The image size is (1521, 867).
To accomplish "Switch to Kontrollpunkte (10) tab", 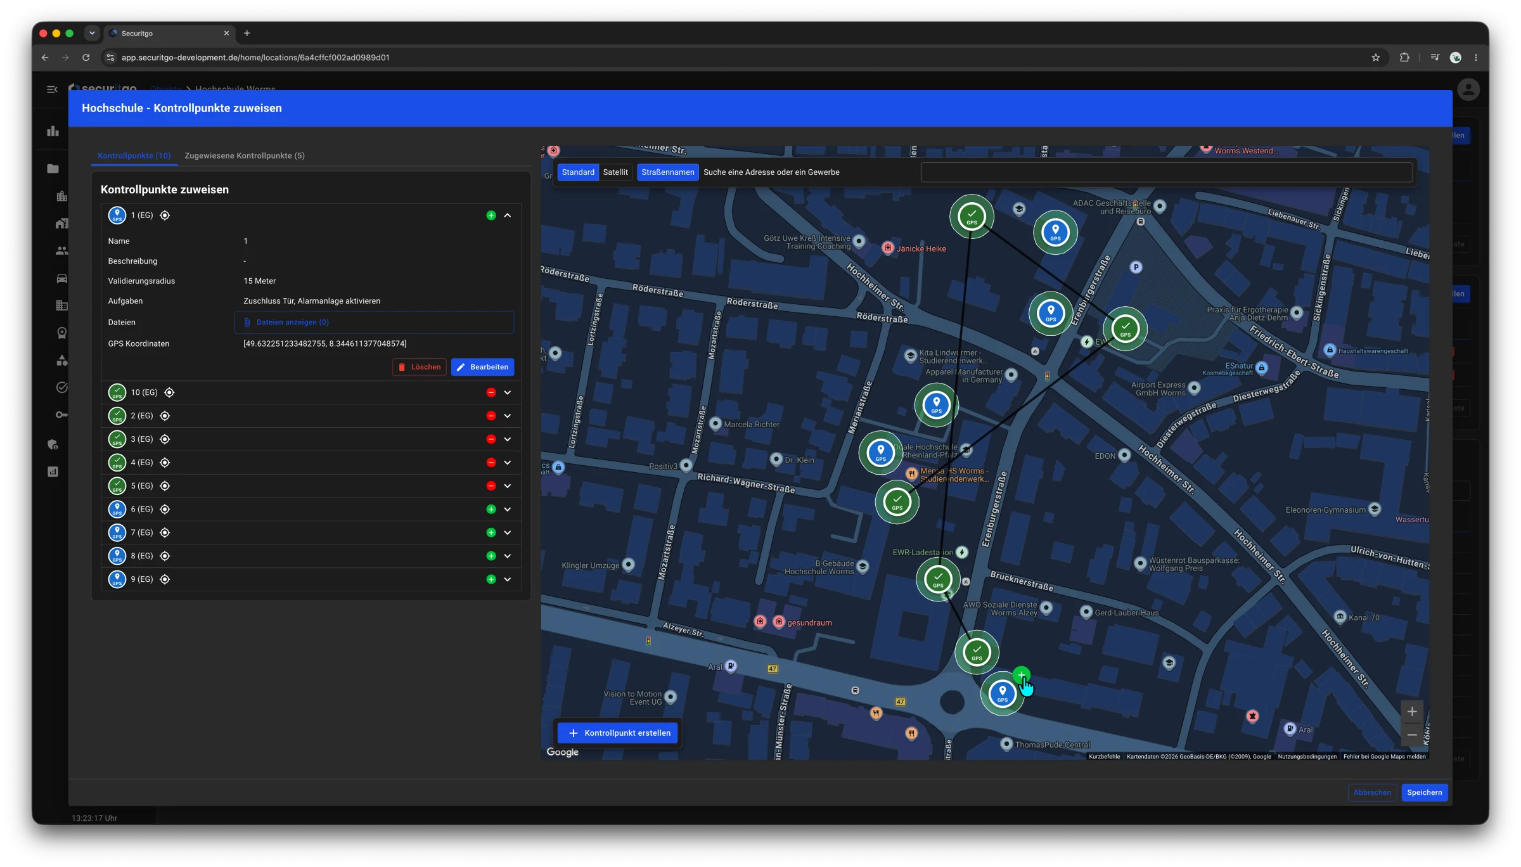I will click(x=134, y=155).
